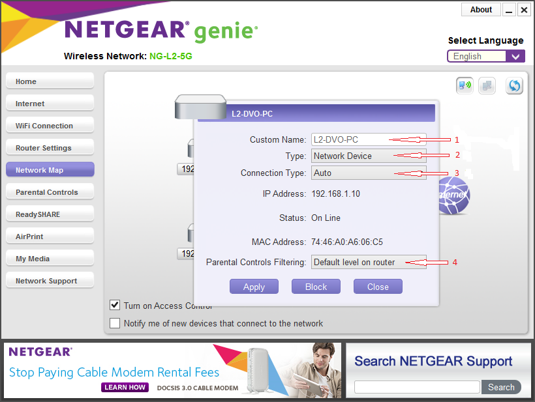The height and width of the screenshot is (402, 535).
Task: Select WiFi Connection from the sidebar
Action: [x=50, y=126]
